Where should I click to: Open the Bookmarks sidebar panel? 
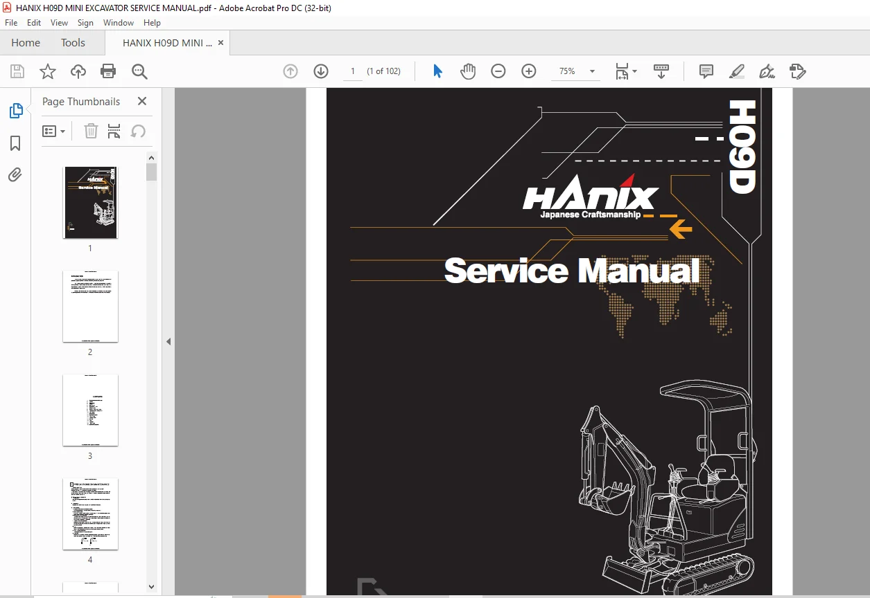15,143
